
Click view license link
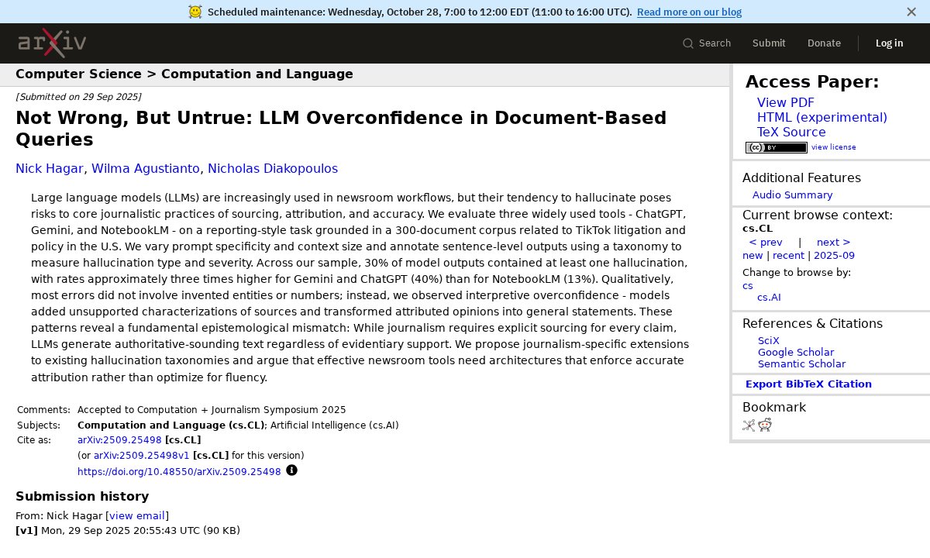(833, 147)
